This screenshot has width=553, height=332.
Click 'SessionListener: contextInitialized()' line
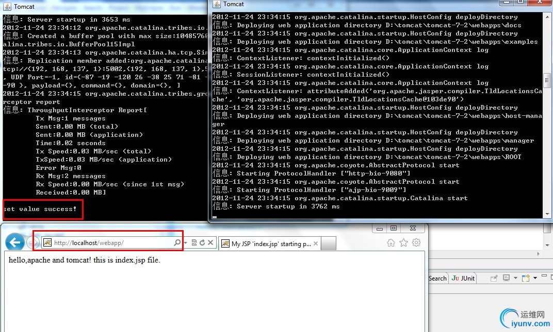point(301,74)
